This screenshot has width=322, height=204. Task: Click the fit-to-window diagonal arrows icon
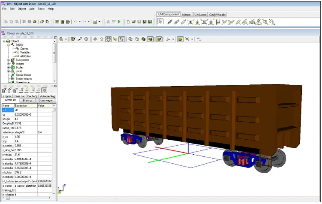80,39
